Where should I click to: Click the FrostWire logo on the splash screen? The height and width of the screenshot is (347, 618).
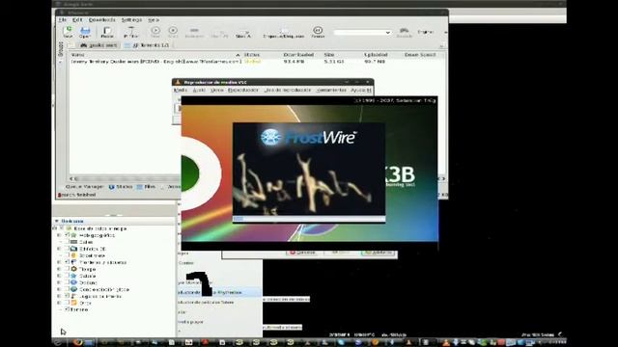coord(308,137)
